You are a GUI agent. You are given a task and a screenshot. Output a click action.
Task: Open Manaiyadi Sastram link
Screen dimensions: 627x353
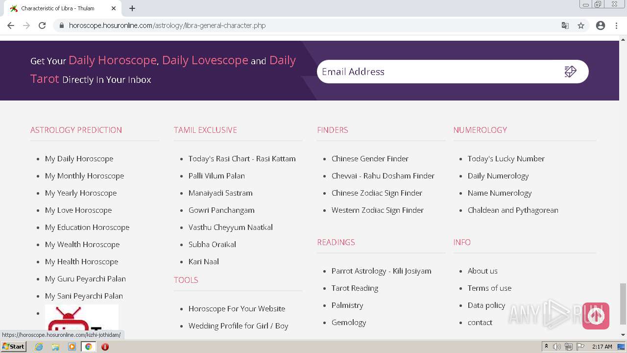pyautogui.click(x=220, y=193)
